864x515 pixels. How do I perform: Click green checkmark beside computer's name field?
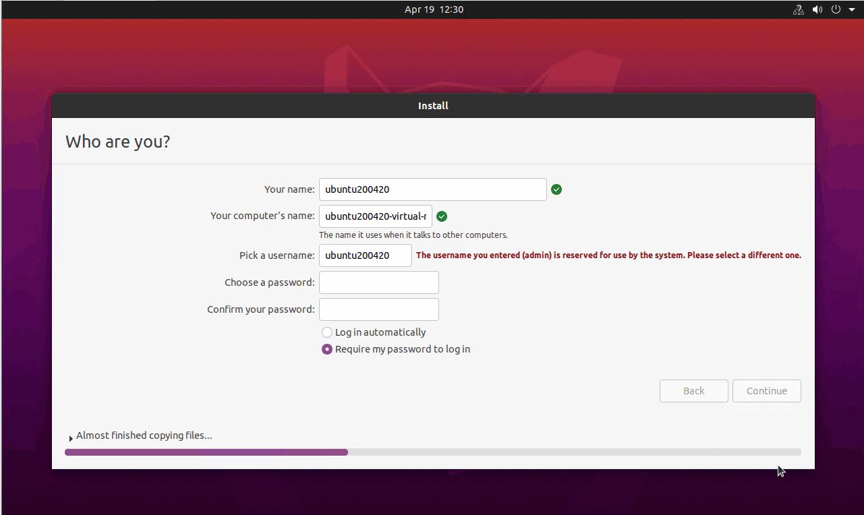(x=442, y=216)
